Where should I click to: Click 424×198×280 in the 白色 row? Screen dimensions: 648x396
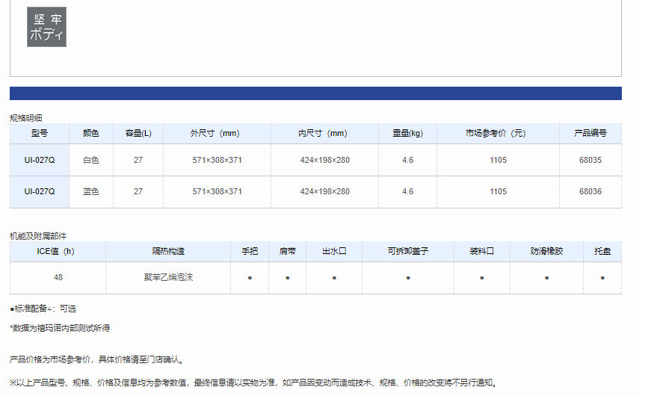325,160
